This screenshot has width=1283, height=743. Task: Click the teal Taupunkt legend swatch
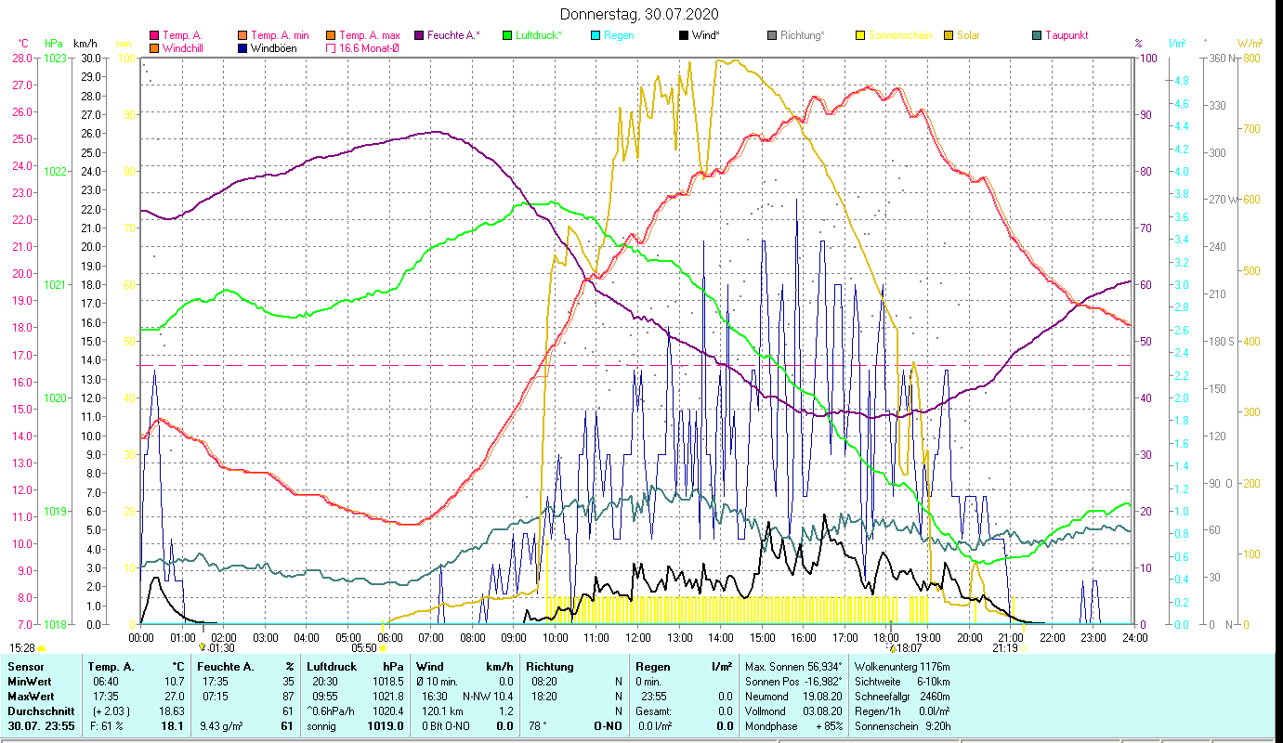tap(1037, 35)
